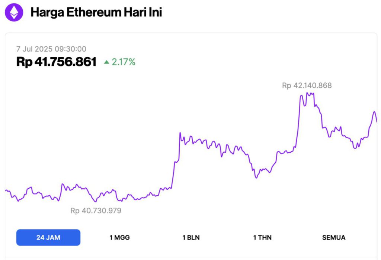
Task: Click the 7 Jul 2025 timestamp text
Action: click(x=51, y=49)
